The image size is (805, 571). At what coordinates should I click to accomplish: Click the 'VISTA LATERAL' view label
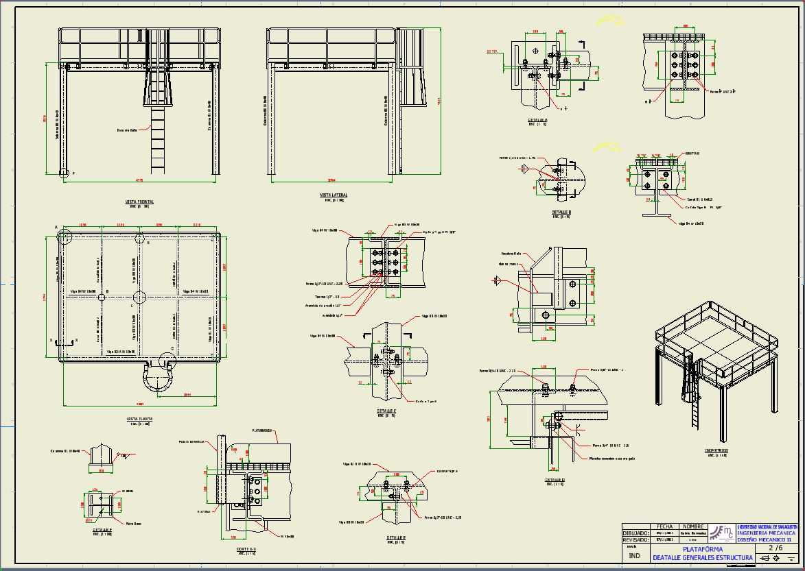(x=334, y=195)
